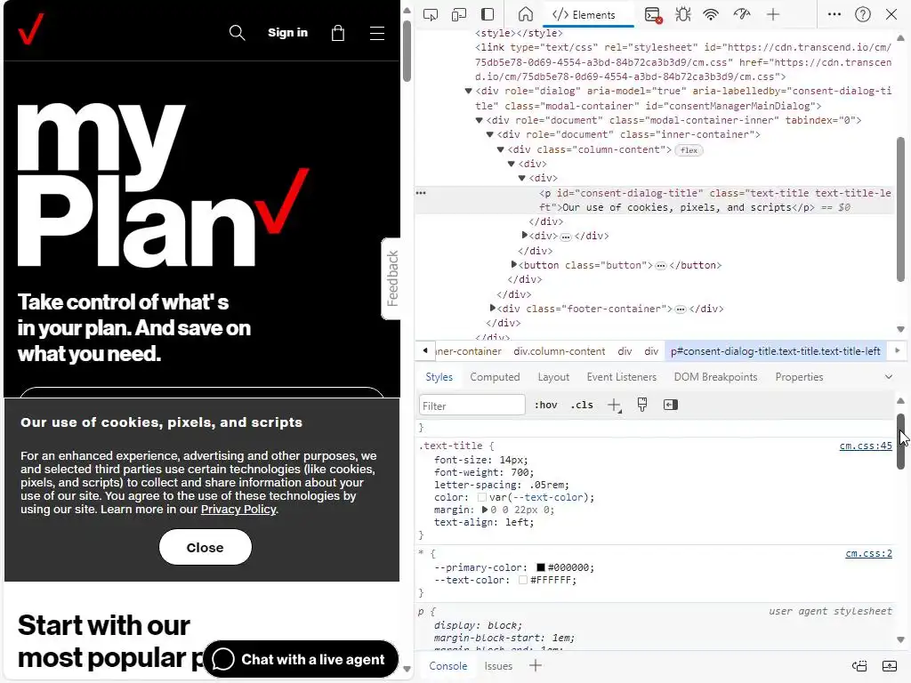911x683 pixels.
Task: Click the Verizon checkmark logo
Action: [31, 29]
